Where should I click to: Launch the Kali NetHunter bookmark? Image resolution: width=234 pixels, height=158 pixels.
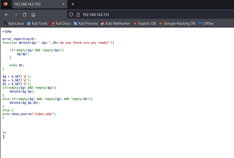[x=116, y=24]
